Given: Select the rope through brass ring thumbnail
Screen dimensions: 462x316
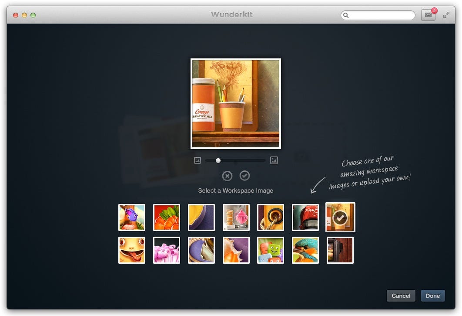Looking at the screenshot, I should [271, 217].
